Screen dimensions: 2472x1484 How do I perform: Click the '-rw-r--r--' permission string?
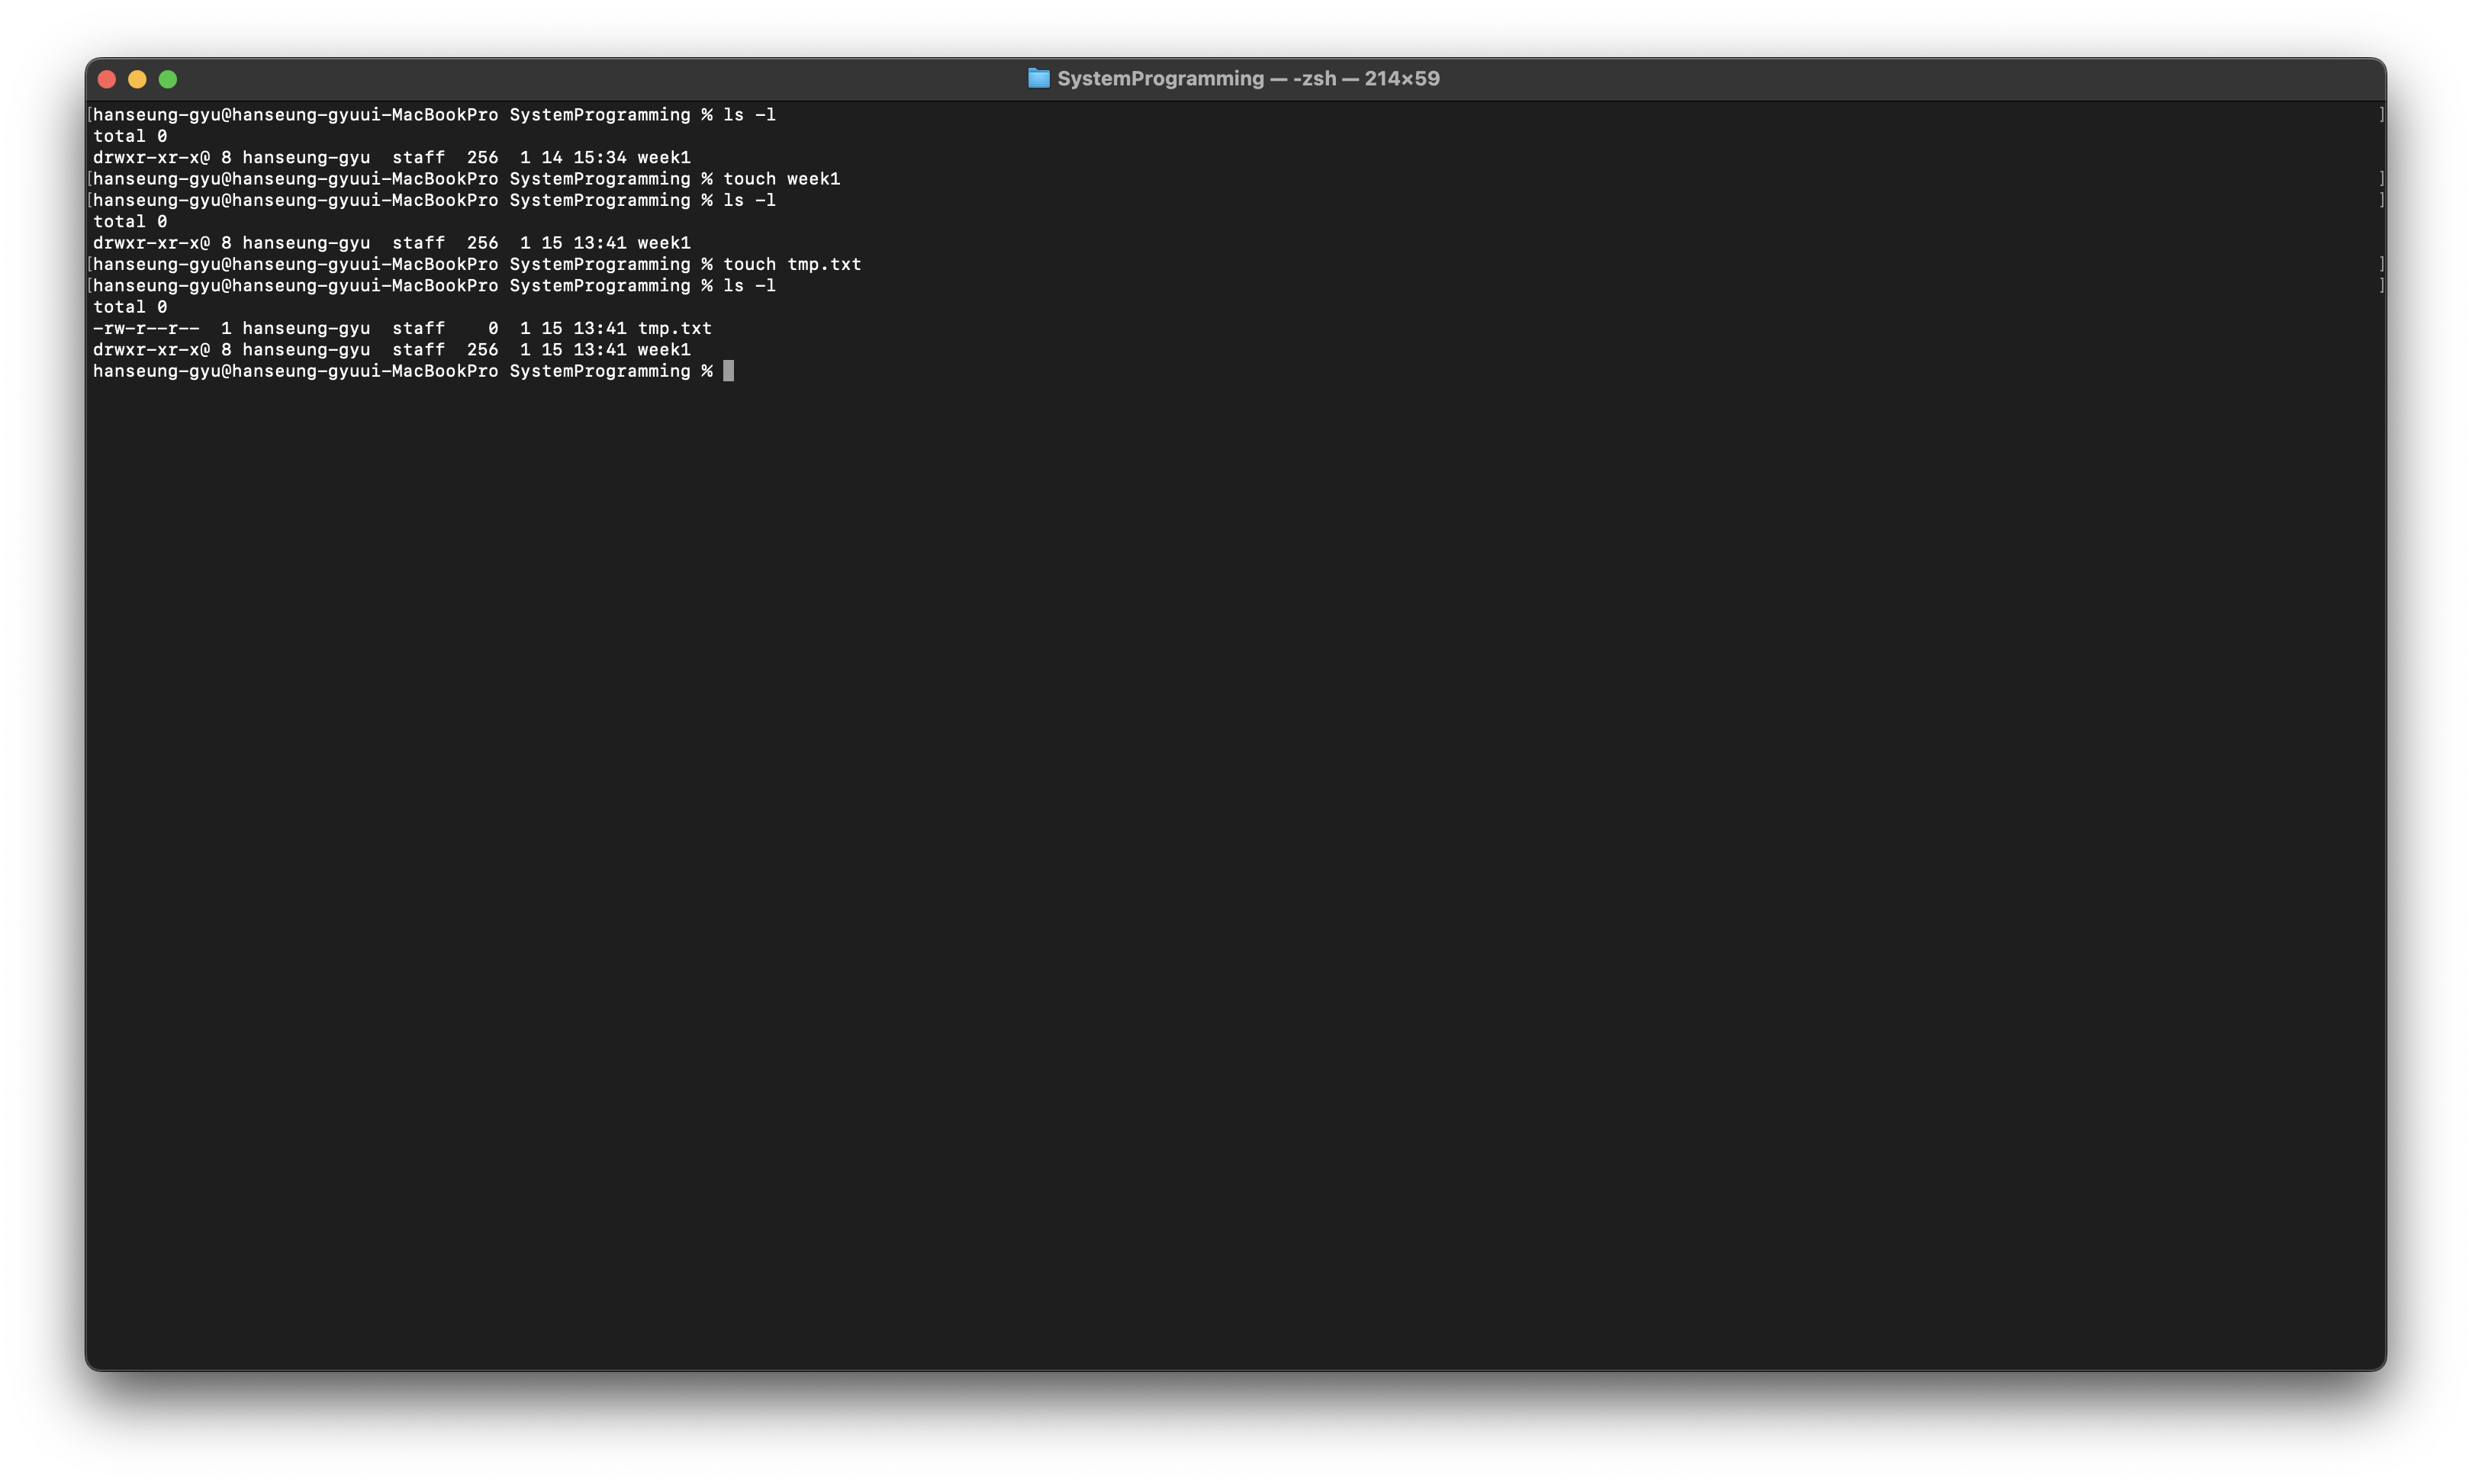click(146, 329)
